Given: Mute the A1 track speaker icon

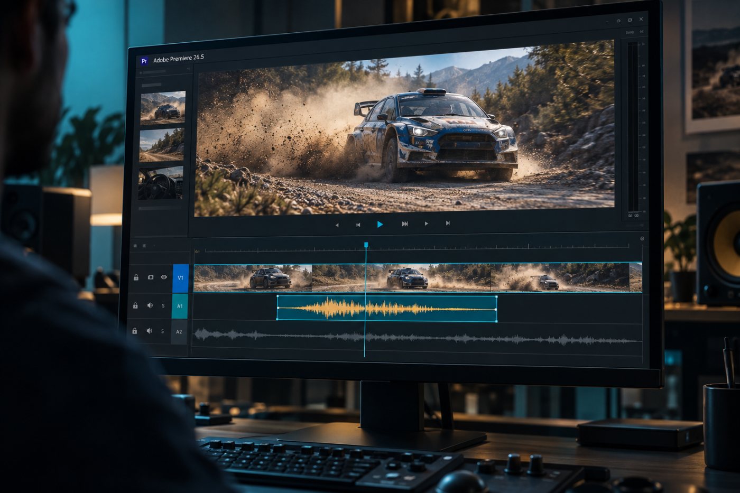Looking at the screenshot, I should [150, 305].
